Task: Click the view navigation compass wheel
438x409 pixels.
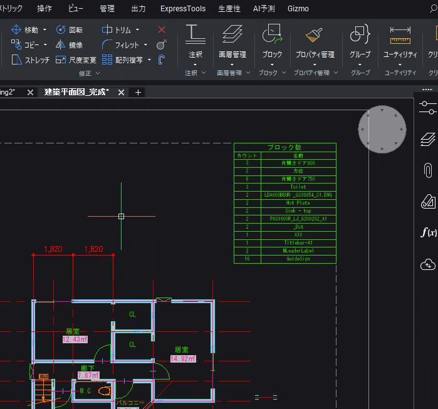Action: click(382, 129)
